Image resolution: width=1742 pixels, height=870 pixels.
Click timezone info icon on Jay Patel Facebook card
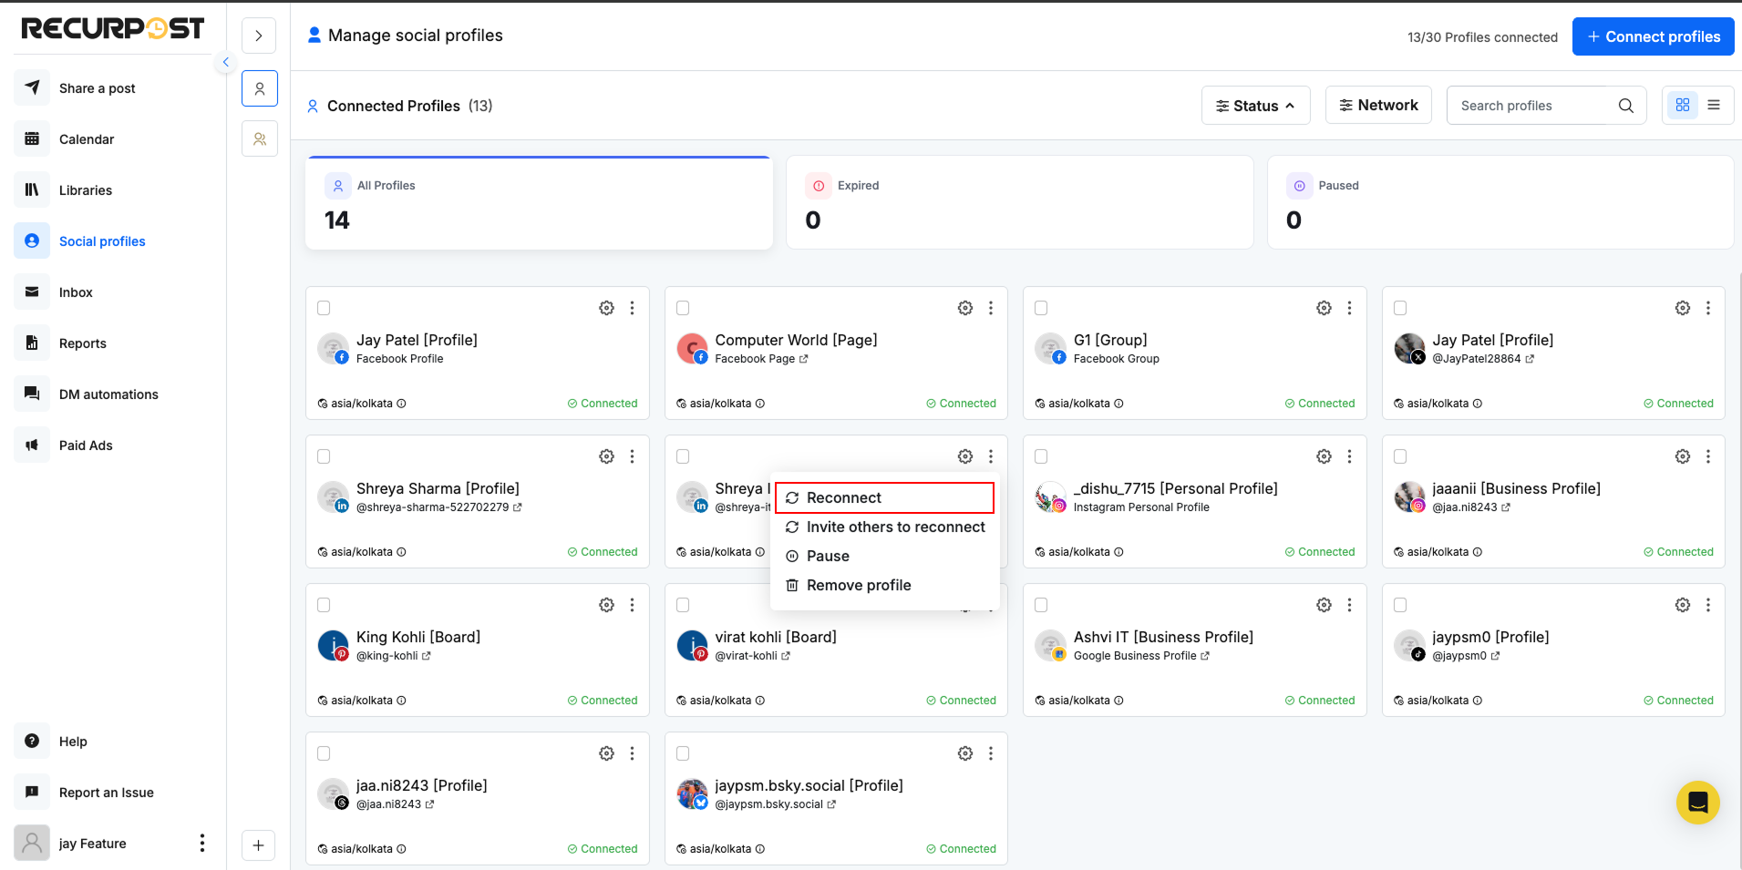coord(401,404)
